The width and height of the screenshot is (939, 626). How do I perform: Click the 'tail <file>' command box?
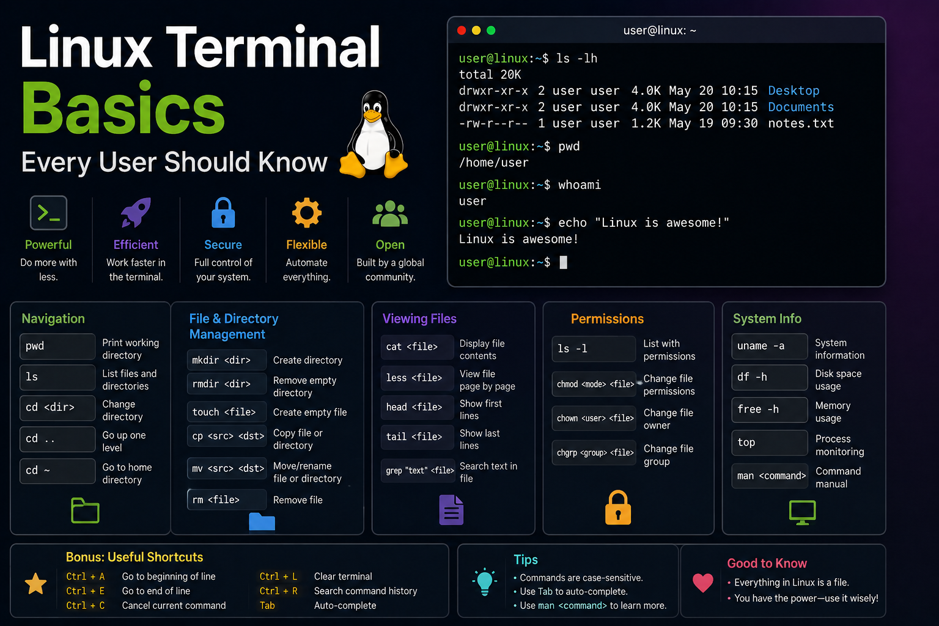[417, 436]
